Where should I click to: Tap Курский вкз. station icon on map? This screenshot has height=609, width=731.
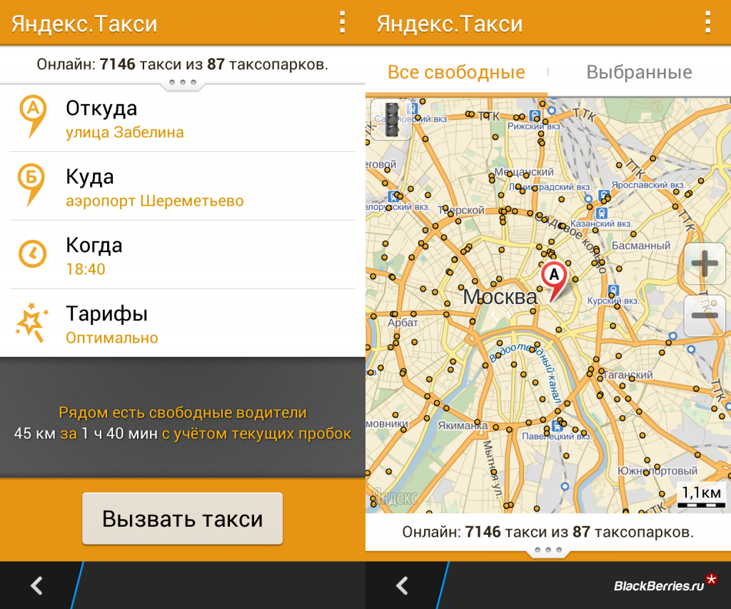[613, 290]
